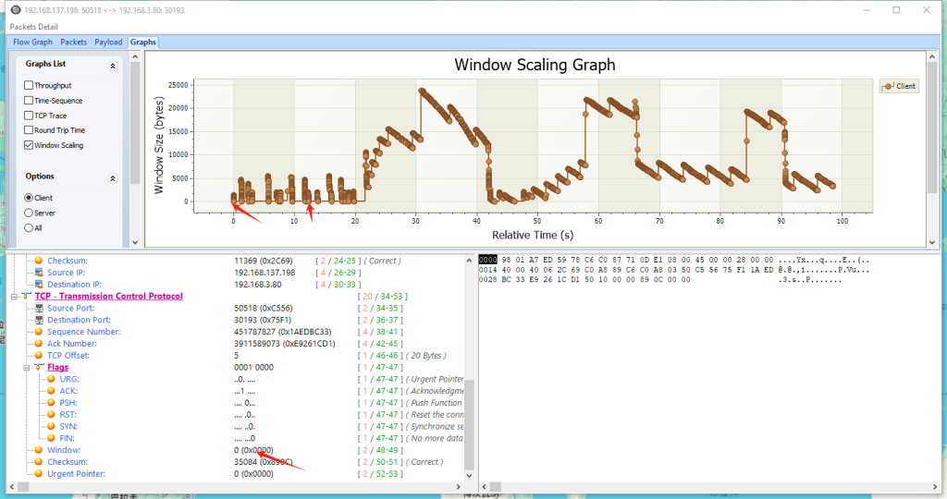This screenshot has width=947, height=499.
Task: Click the Sequence Number field icon
Action: coord(39,332)
